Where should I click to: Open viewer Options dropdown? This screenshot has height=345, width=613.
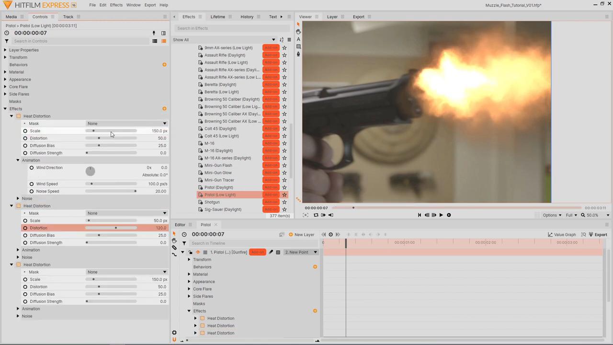coord(552,215)
